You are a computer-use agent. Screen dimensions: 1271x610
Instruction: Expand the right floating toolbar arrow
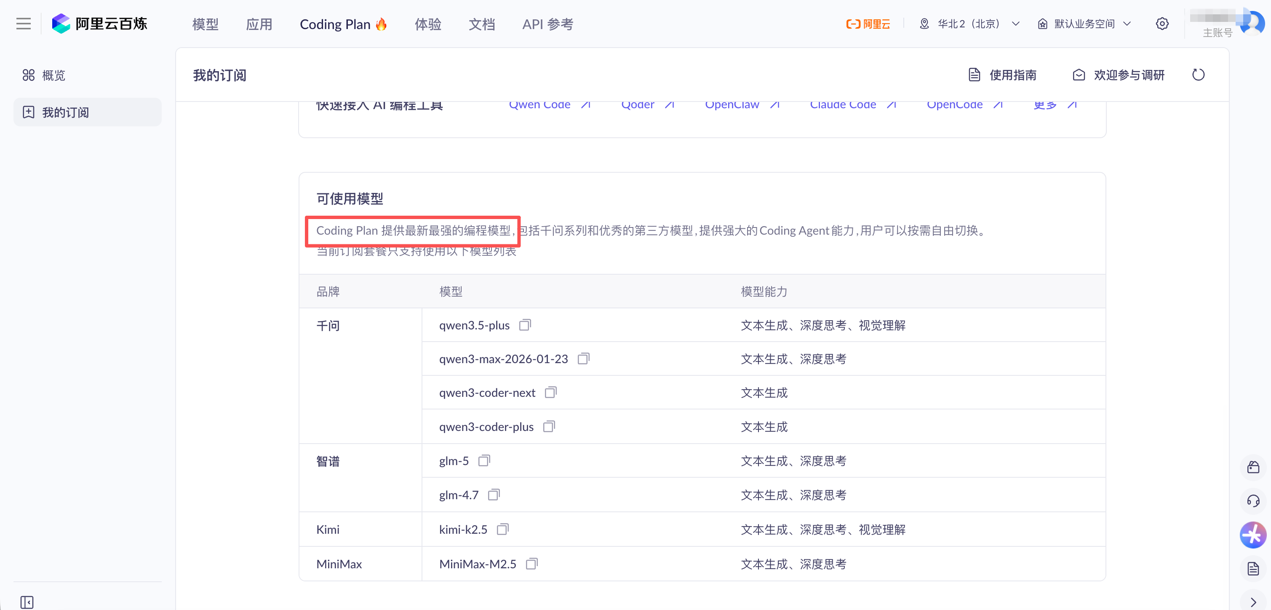[1253, 602]
